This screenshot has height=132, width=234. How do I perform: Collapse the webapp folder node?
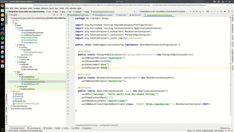15,62
